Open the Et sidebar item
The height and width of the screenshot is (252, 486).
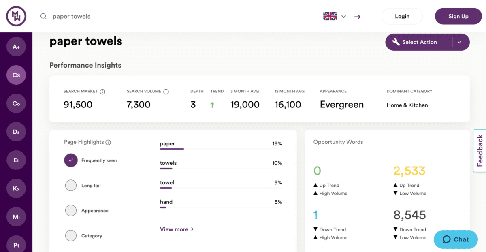16,160
